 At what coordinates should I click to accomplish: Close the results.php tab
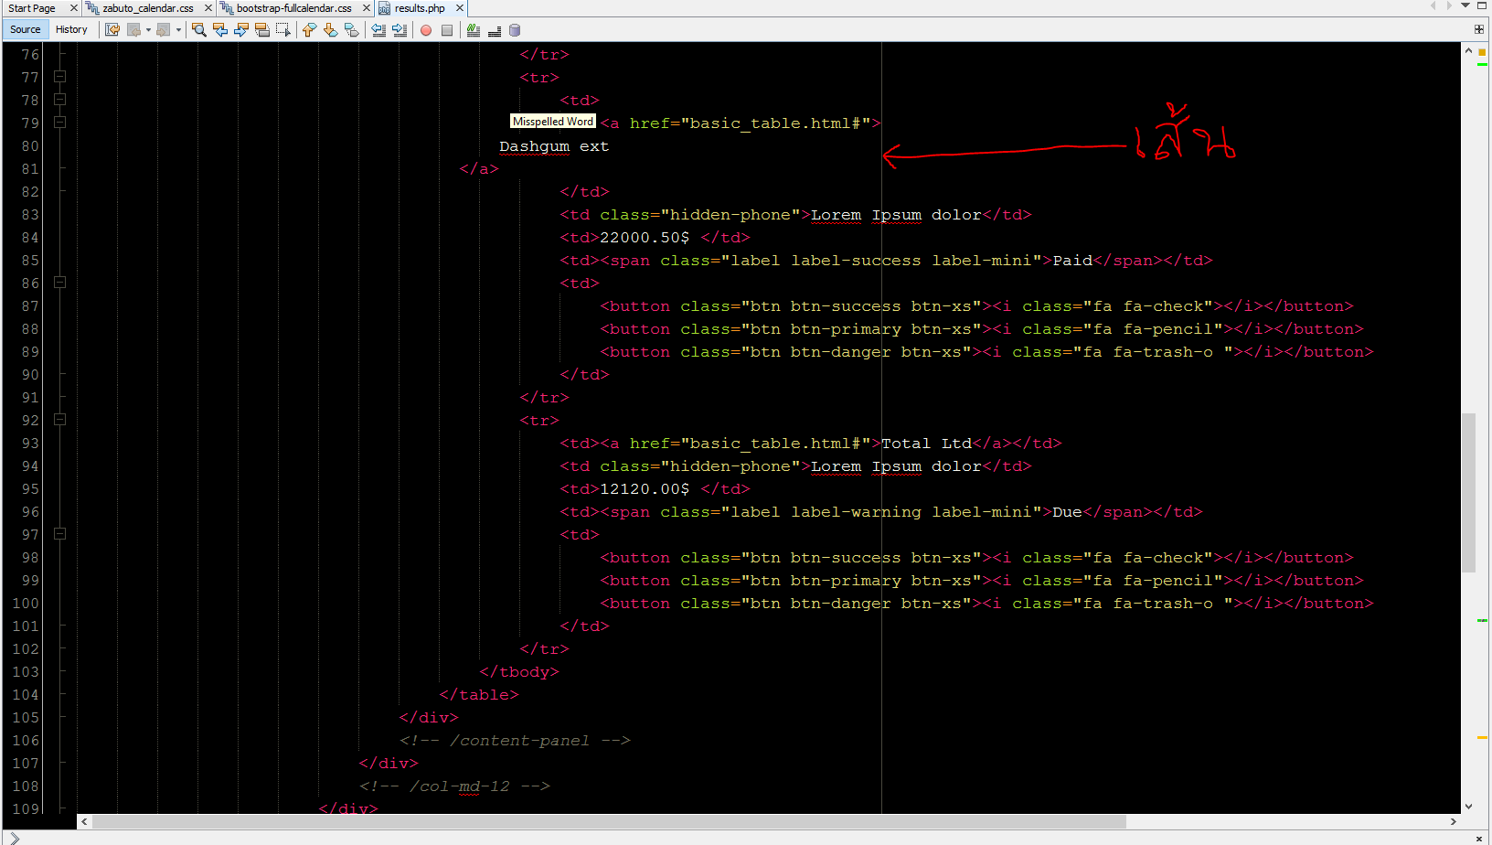click(460, 8)
